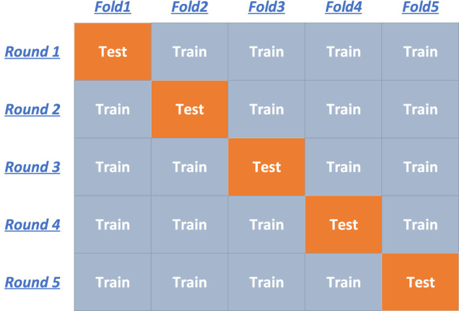Select the Train cell at Round 5, Fold1

112,282
